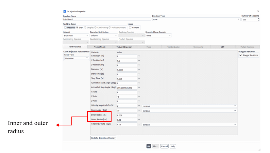270x153 pixels.
Task: Click the Stop Time parameter arrow icon
Action: point(139,78)
